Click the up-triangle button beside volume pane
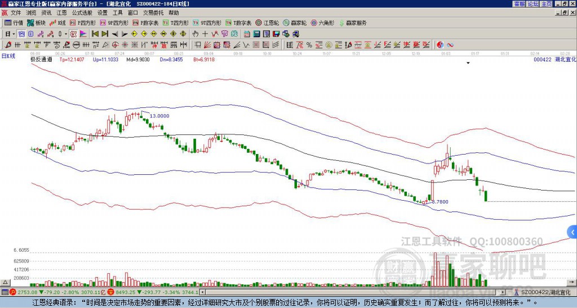Viewport: 577px width, 308px height. pyautogui.click(x=5, y=282)
